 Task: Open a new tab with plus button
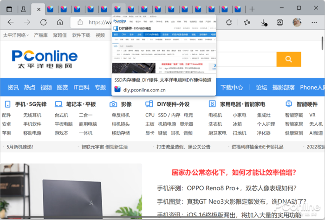[x=252, y=9]
